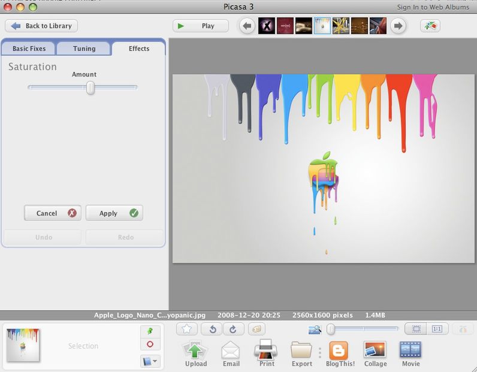Image resolution: width=477 pixels, height=372 pixels.
Task: Open the brown night-lights thumbnail in filmstrip
Action: (360, 26)
